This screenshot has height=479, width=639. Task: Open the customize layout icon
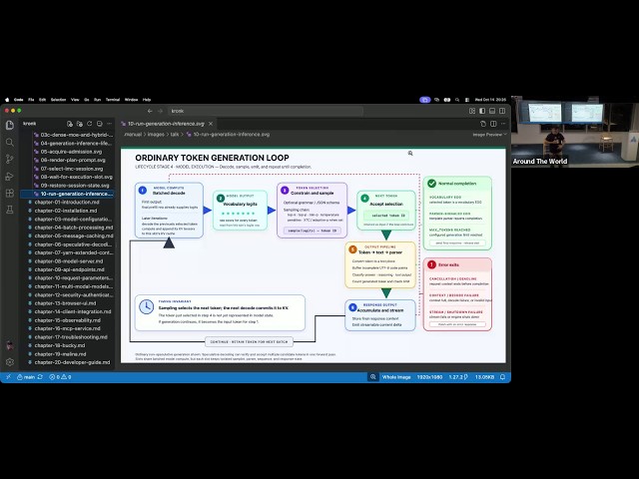click(472, 111)
